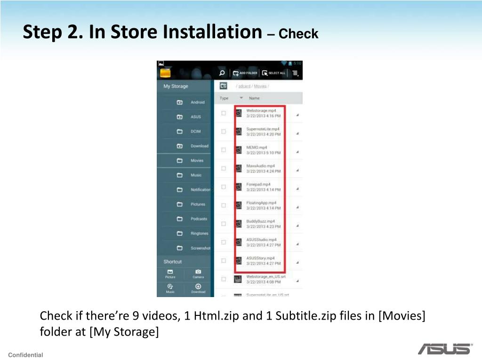Check the box for SupernoteLite.mp4
The height and width of the screenshot is (361, 482).
coord(224,132)
